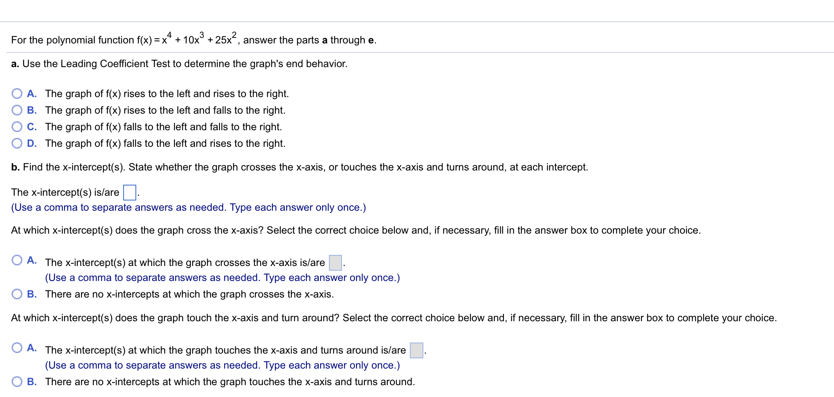Select choice B: no x-intercepts touch and turn
Image resolution: width=834 pixels, height=397 pixels.
[x=17, y=381]
